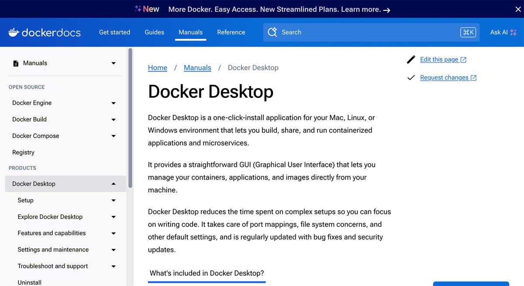Click the Docker Desktop breadcrumb text
Viewport: 524px width, 286px height.
(x=253, y=68)
